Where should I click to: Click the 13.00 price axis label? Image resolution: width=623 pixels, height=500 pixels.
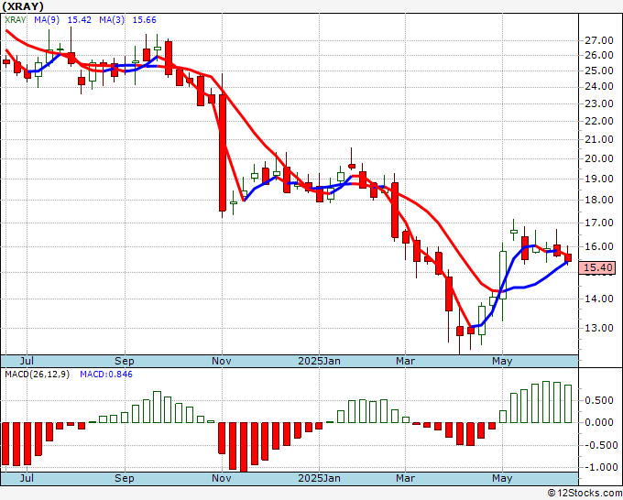(599, 328)
